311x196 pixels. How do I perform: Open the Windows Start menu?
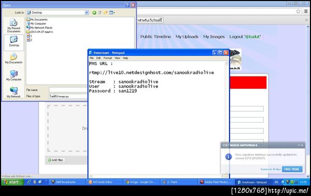click(x=12, y=182)
